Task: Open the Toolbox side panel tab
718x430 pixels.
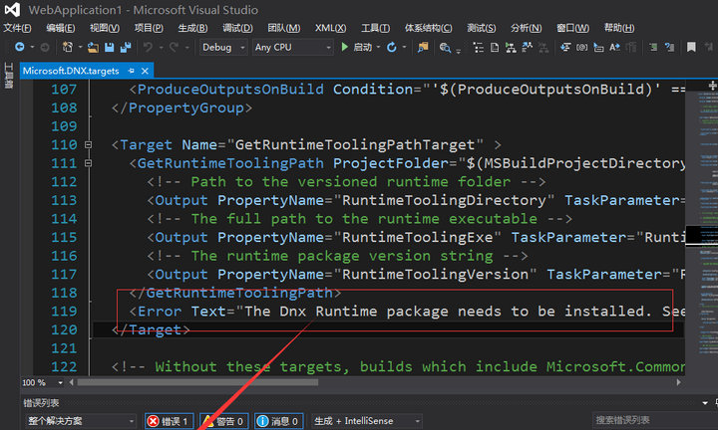Action: [8, 76]
